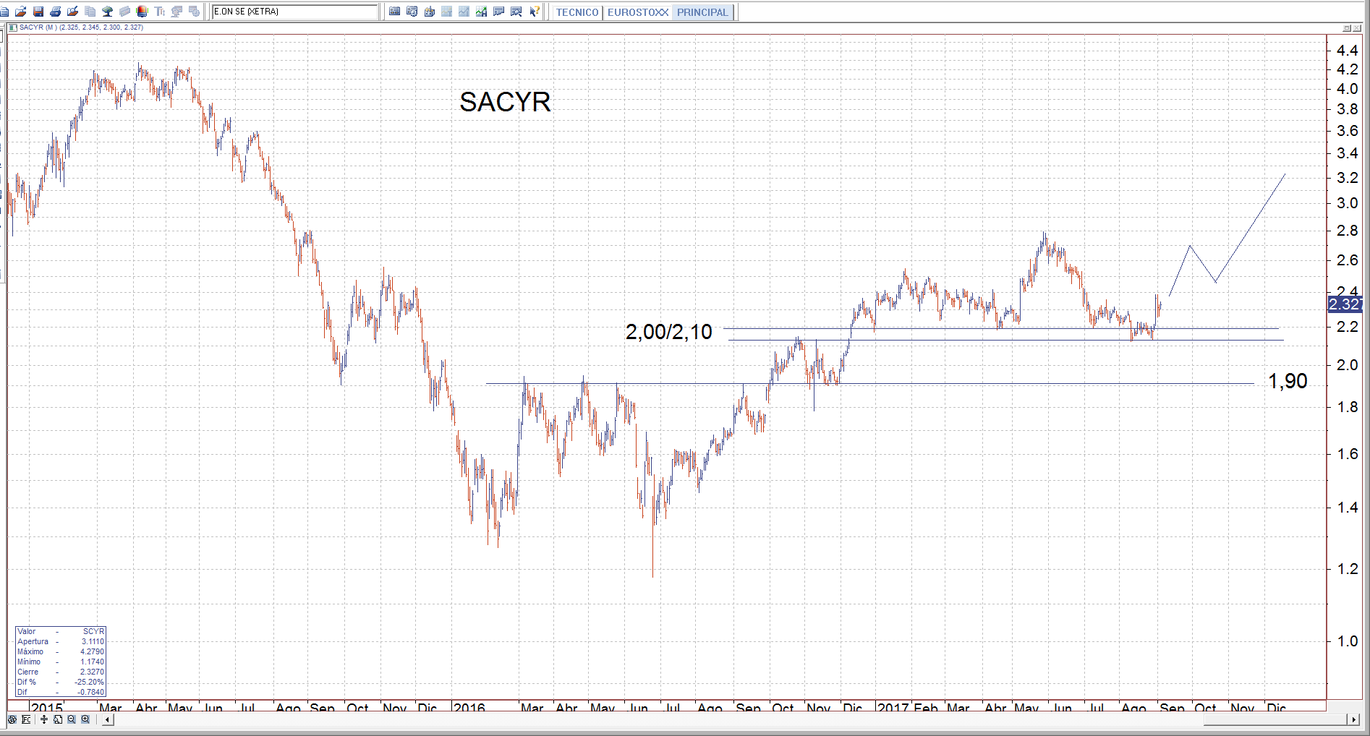Image resolution: width=1370 pixels, height=736 pixels.
Task: Click the FC icon below the chart
Action: click(27, 719)
